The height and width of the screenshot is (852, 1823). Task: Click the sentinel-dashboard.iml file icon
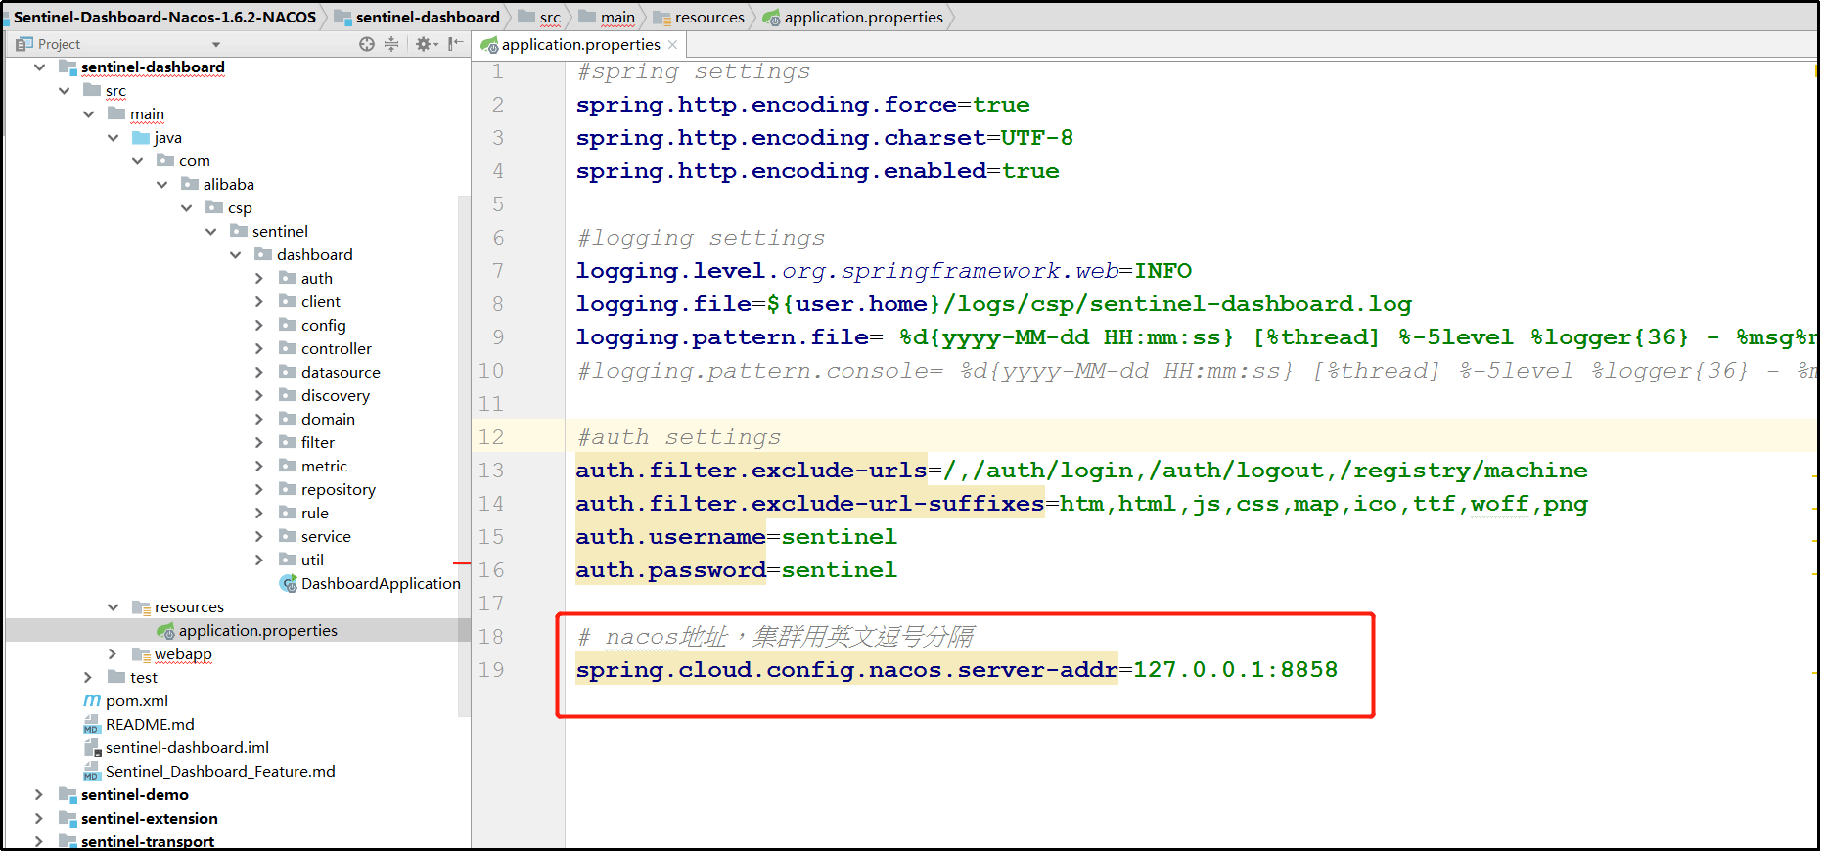tap(92, 748)
